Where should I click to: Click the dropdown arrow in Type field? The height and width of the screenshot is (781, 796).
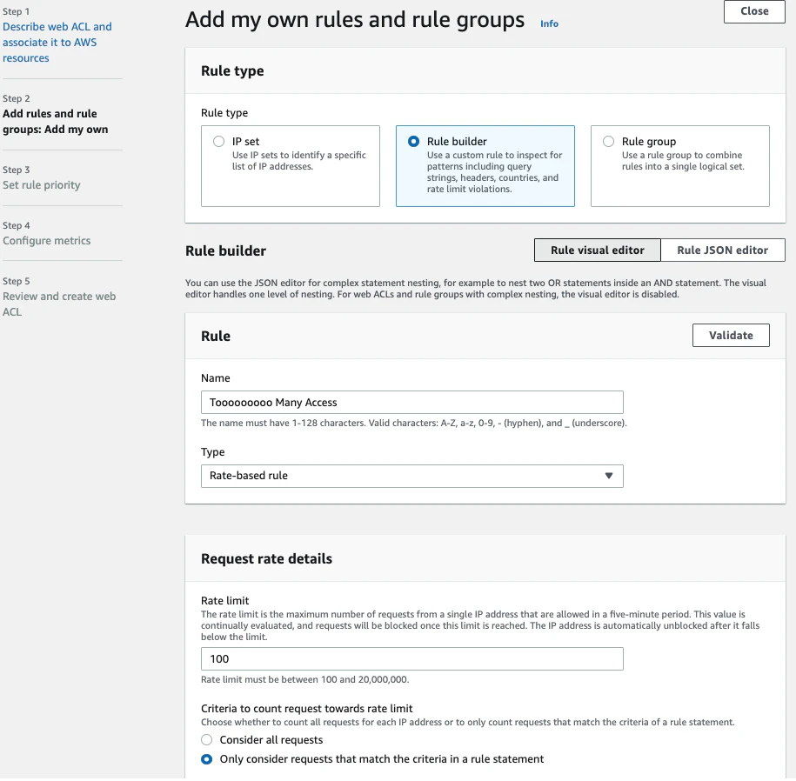click(609, 476)
